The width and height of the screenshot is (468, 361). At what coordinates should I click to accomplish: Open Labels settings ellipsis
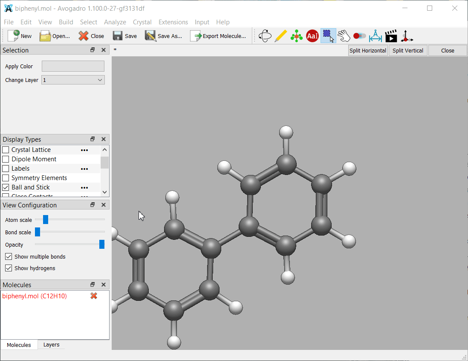click(84, 169)
